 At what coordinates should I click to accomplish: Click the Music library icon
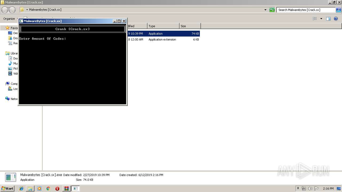[10, 63]
